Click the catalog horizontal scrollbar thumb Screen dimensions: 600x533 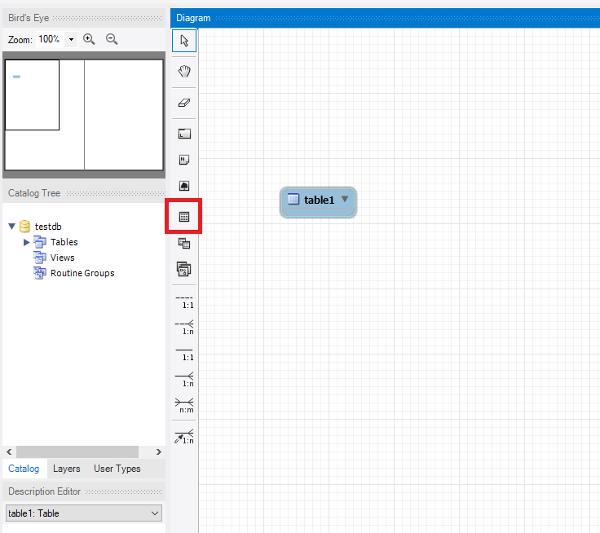pyautogui.click(x=77, y=452)
